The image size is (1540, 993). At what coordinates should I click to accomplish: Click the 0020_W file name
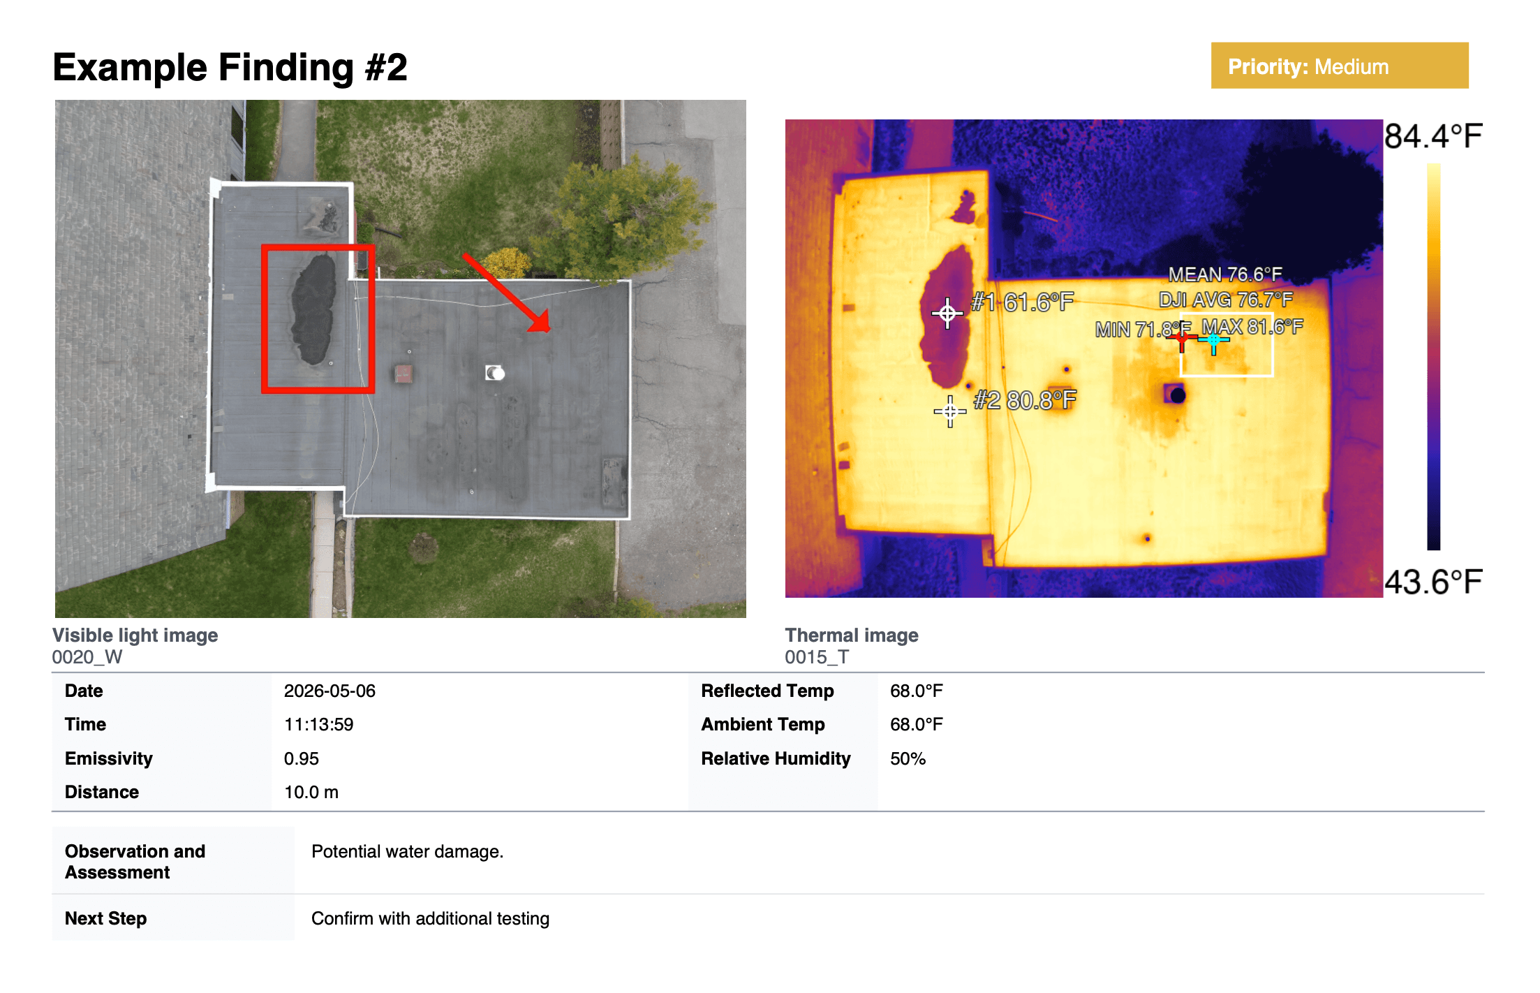click(87, 657)
